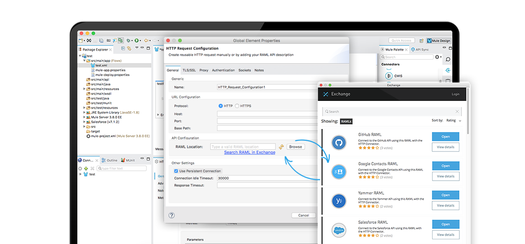The height and width of the screenshot is (244, 525).
Task: Click the refresh RAML icon beside Browse
Action: pos(281,147)
